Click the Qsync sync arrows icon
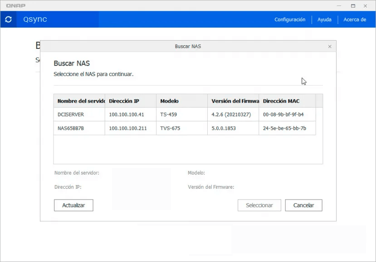This screenshot has width=376, height=262. (x=9, y=19)
